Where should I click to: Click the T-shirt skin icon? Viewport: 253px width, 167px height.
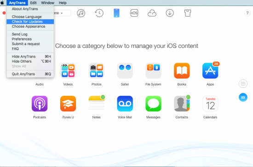click(188, 13)
